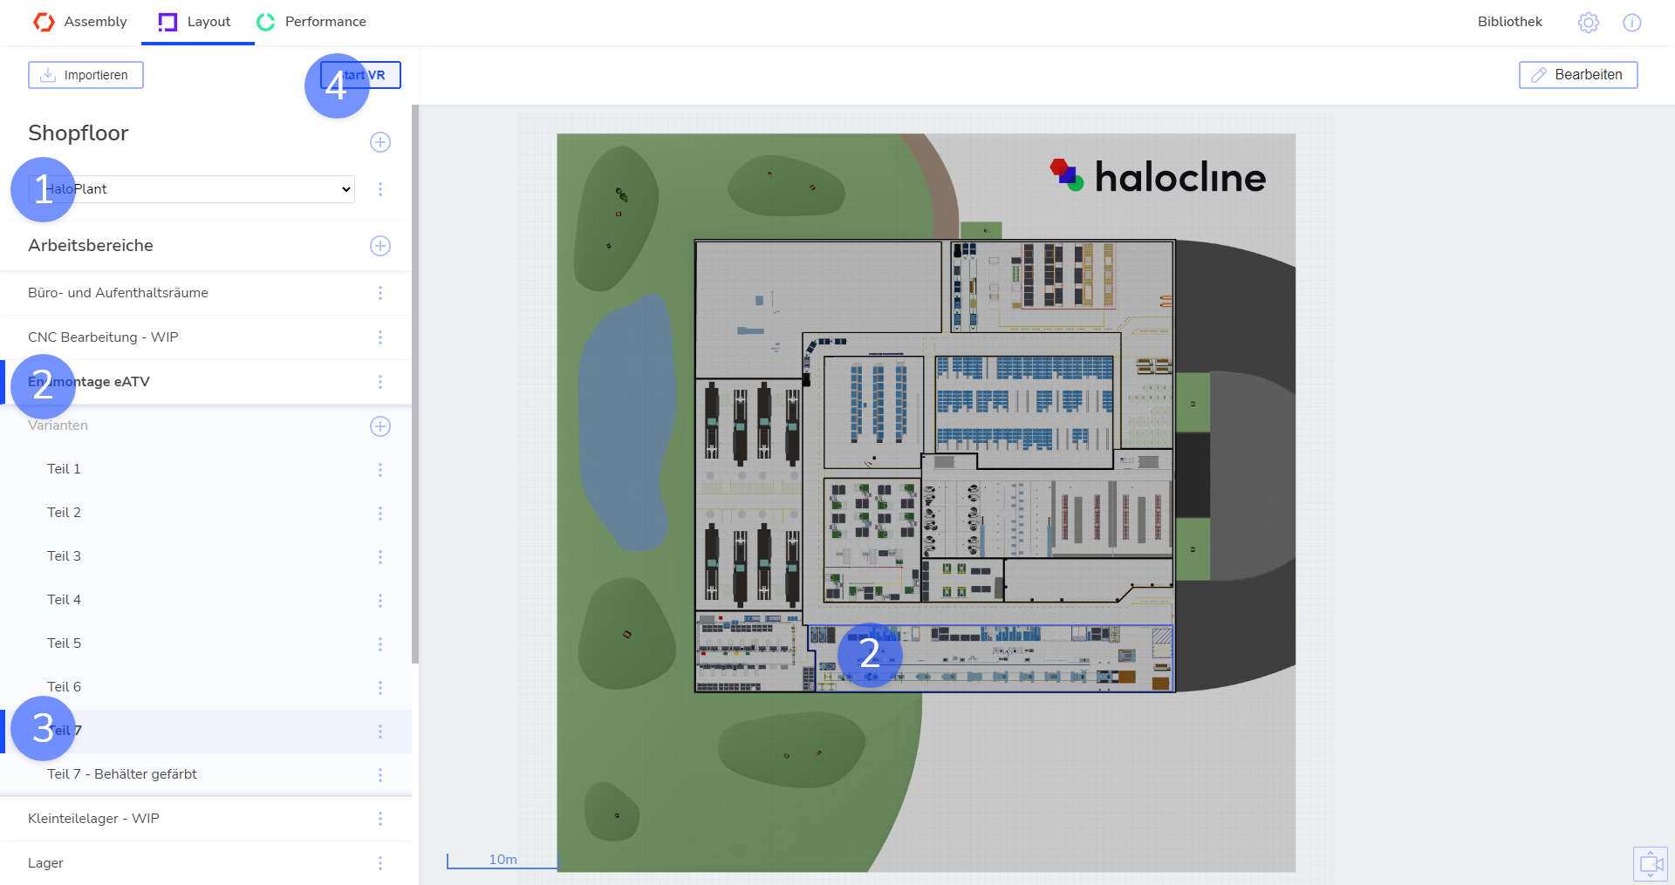Click the Start VR button
The height and width of the screenshot is (885, 1675).
[360, 75]
